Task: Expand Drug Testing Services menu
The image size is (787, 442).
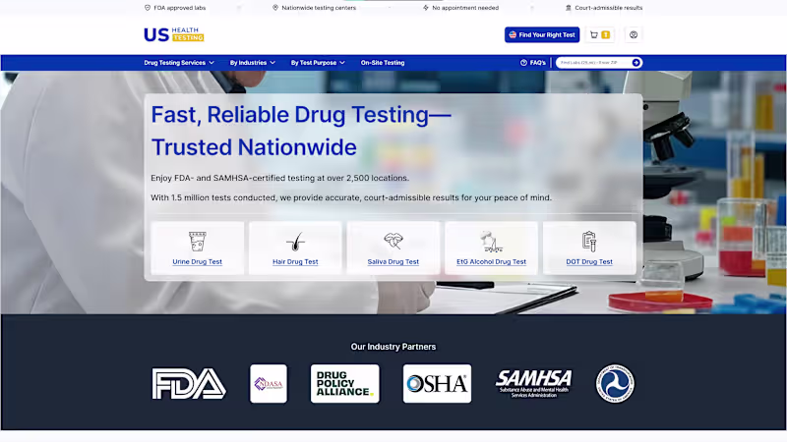Action: (x=179, y=63)
